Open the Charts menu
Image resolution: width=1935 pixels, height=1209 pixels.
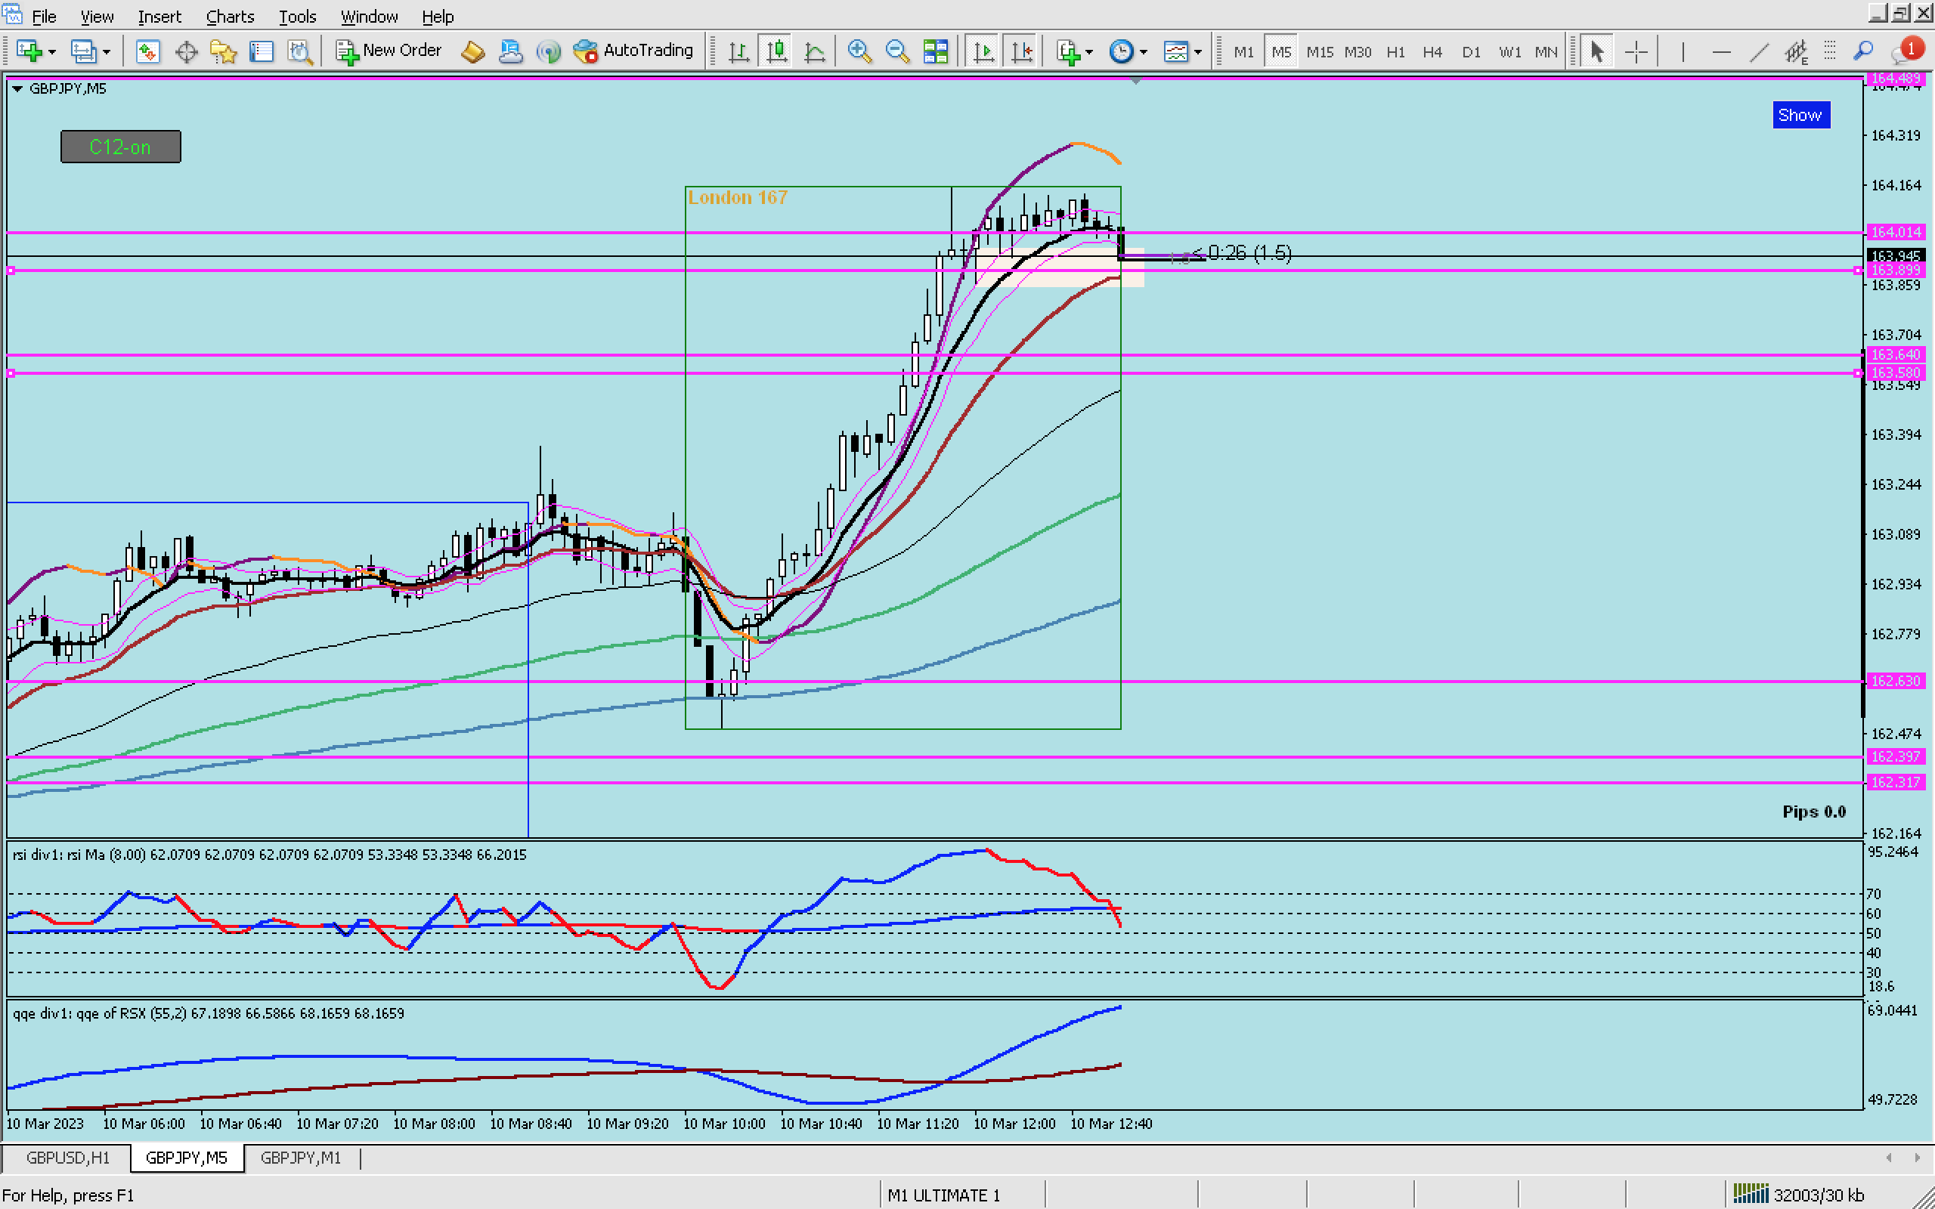pyautogui.click(x=230, y=16)
